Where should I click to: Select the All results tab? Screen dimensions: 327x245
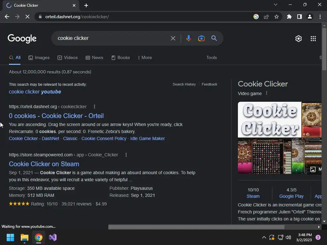[x=15, y=58]
